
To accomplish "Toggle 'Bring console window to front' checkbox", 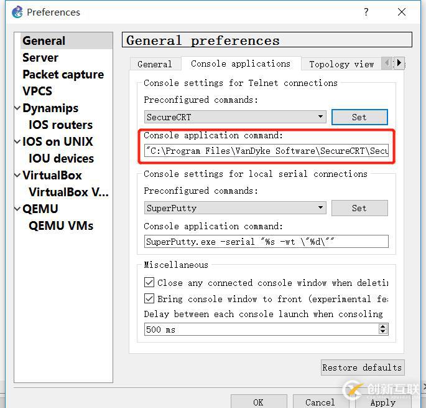I will [x=149, y=299].
